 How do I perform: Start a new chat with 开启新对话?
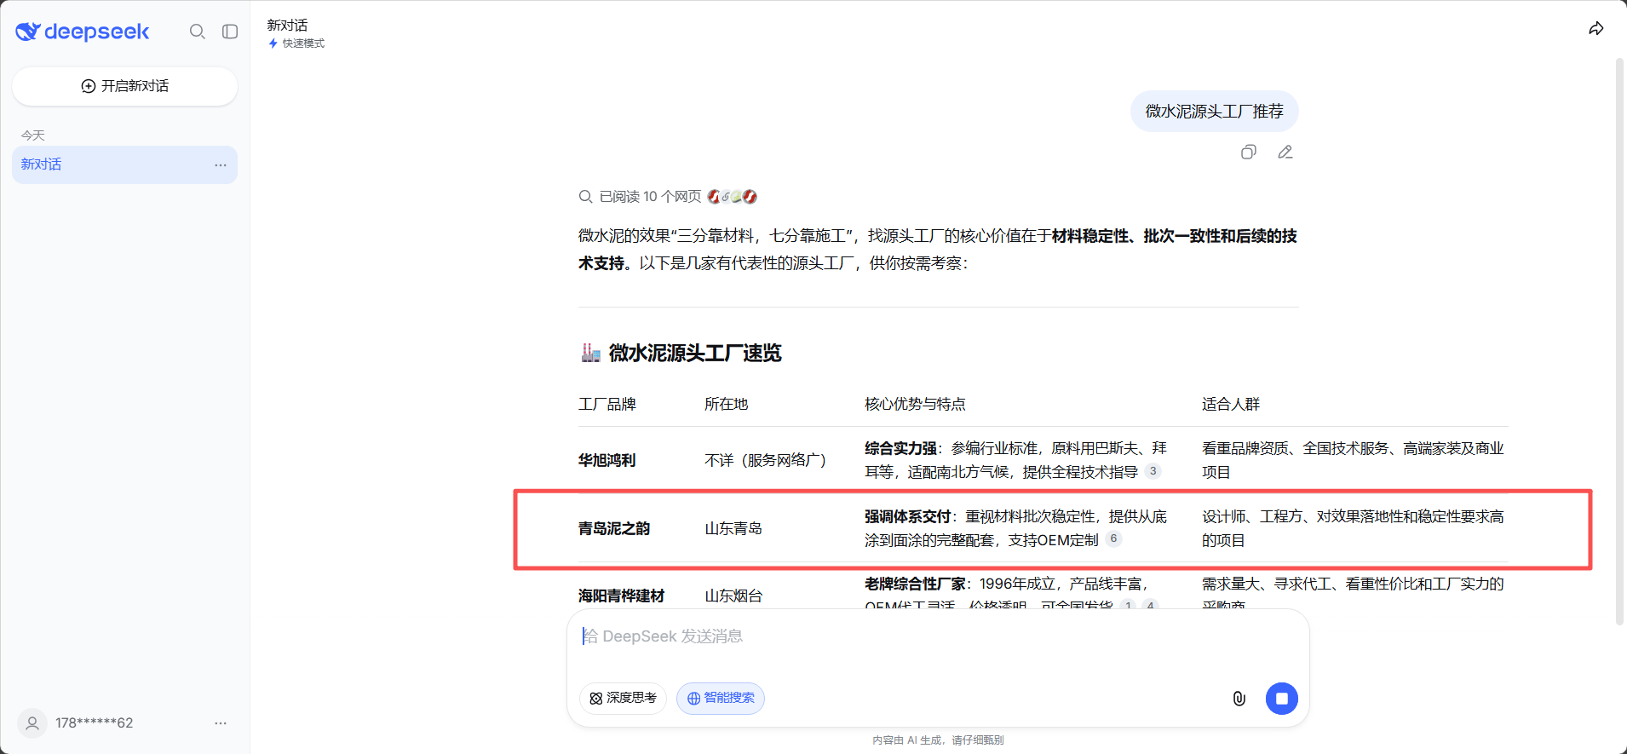124,86
